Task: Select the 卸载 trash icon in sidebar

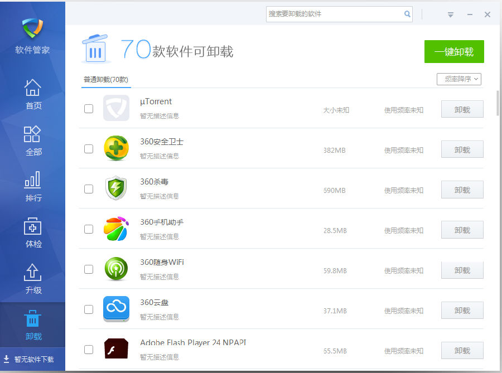Action: point(32,318)
